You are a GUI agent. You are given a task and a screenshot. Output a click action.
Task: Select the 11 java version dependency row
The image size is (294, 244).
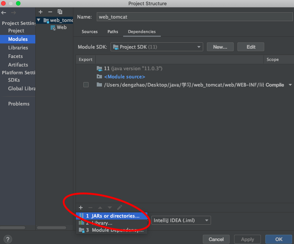pyautogui.click(x=185, y=68)
